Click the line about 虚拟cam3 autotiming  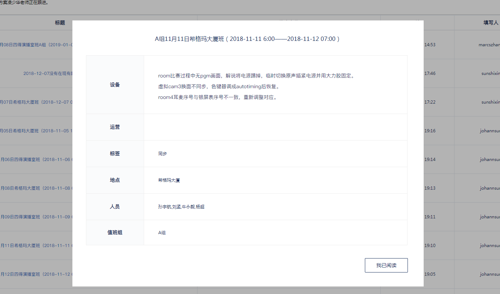pyautogui.click(x=218, y=87)
